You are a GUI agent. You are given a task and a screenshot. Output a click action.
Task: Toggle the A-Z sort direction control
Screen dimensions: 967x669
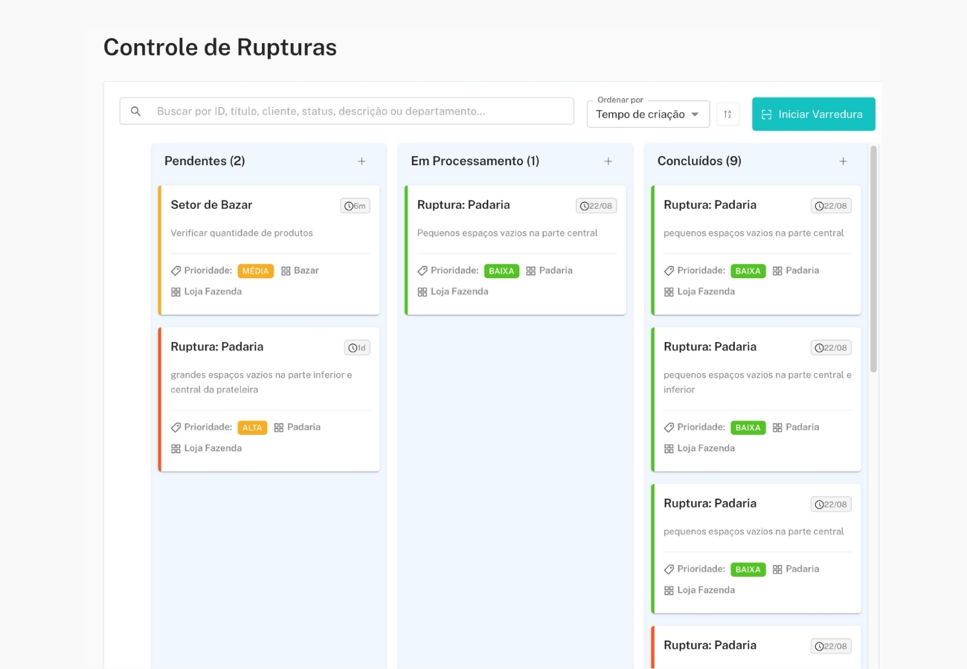727,114
